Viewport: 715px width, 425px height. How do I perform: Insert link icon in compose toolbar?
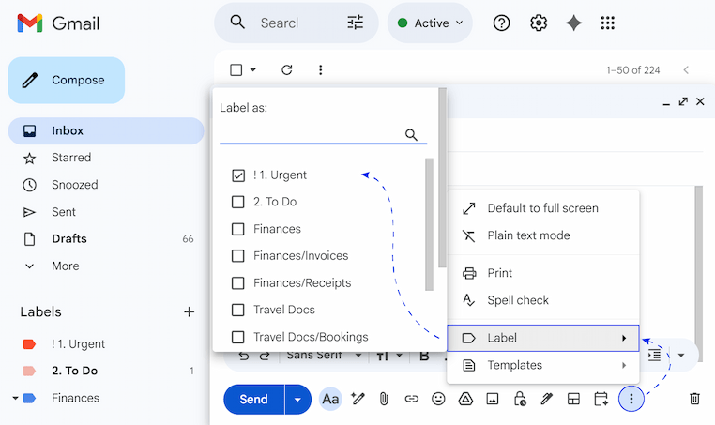pos(411,399)
